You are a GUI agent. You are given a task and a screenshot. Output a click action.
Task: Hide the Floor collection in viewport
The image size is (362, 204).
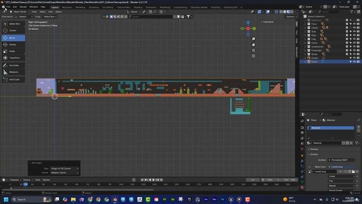click(x=355, y=24)
